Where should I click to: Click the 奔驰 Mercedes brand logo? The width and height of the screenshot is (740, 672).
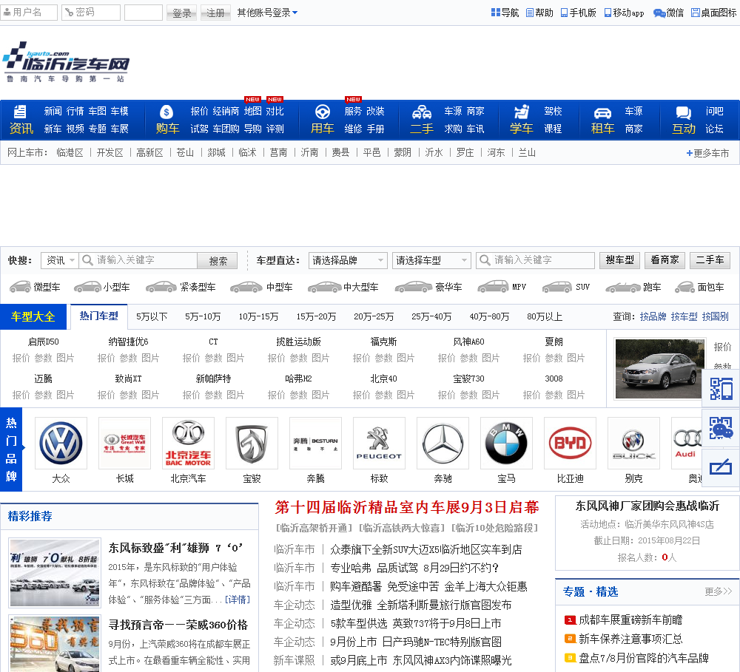(443, 444)
